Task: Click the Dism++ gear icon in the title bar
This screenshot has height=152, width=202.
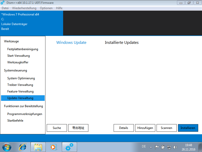Action: 3,3
